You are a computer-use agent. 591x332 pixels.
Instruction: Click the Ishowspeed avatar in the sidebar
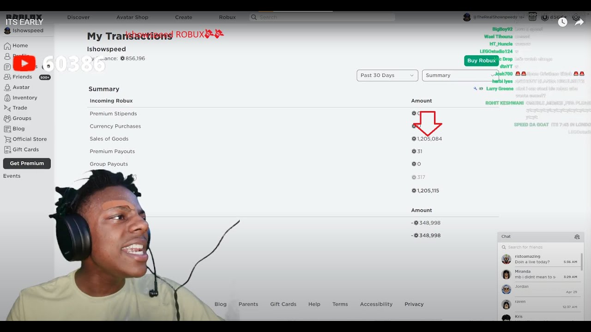click(x=7, y=30)
